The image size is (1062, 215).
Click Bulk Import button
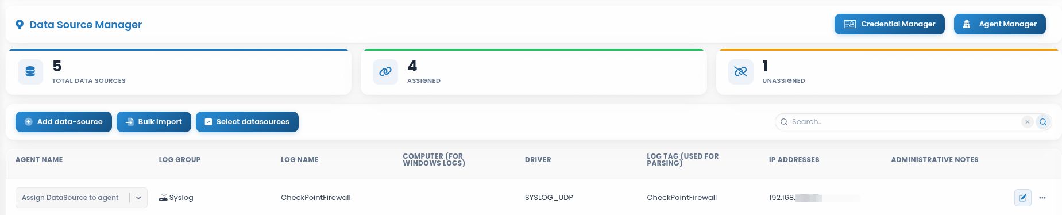[x=154, y=122]
